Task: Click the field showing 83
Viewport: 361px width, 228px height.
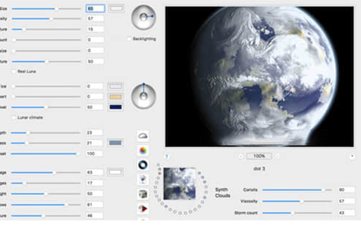Action: pyautogui.click(x=94, y=172)
